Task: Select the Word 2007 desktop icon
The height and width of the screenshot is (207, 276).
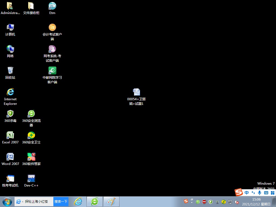Action: pyautogui.click(x=10, y=157)
